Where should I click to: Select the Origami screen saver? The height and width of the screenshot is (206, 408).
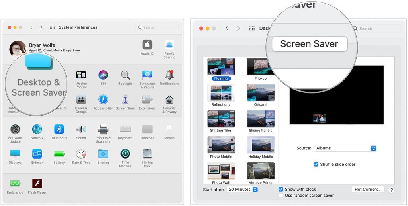click(261, 92)
